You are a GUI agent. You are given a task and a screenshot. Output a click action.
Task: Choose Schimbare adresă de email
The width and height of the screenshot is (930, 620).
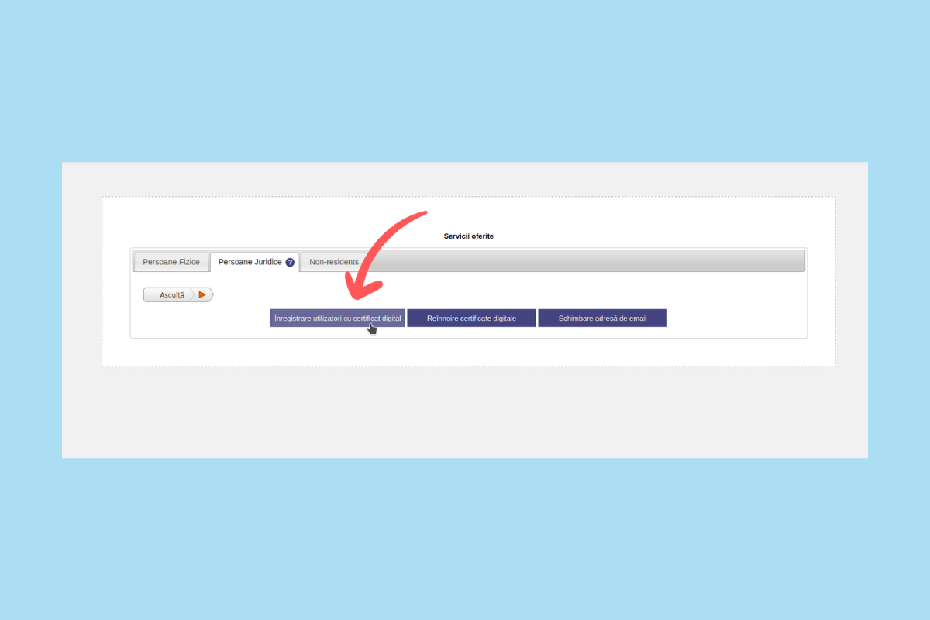602,319
